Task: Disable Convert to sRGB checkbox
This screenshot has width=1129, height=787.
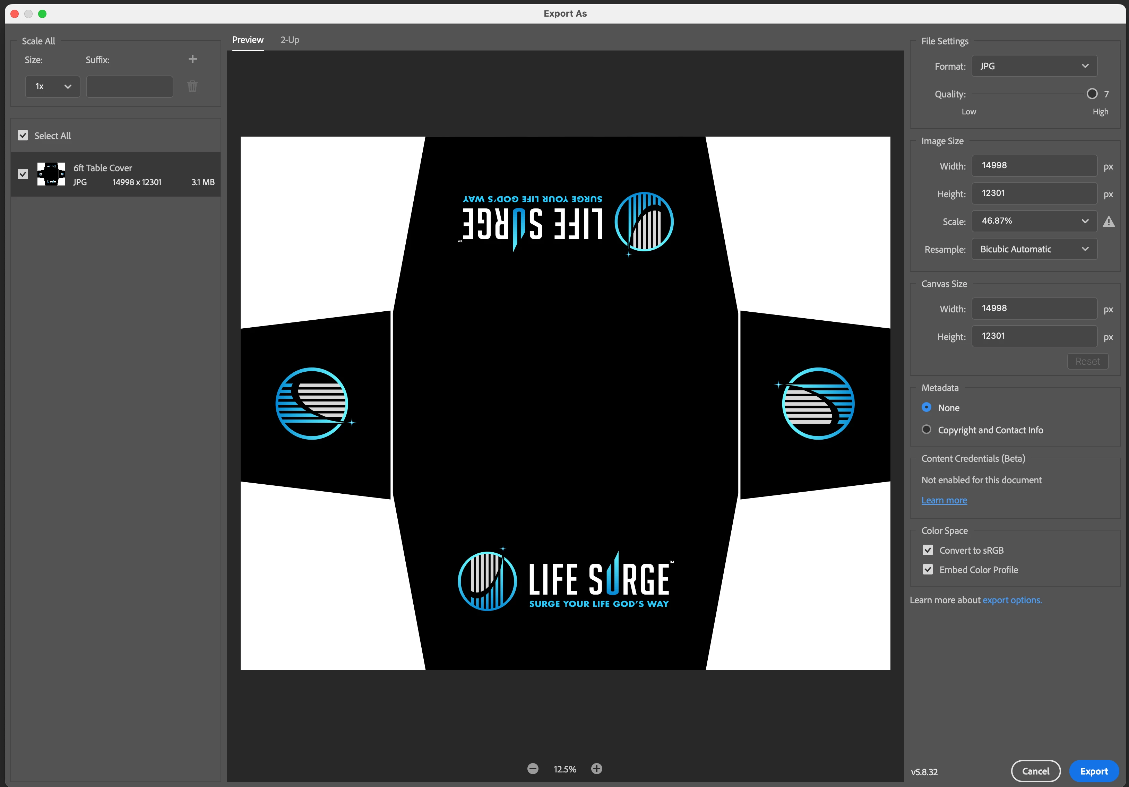Action: pyautogui.click(x=928, y=550)
